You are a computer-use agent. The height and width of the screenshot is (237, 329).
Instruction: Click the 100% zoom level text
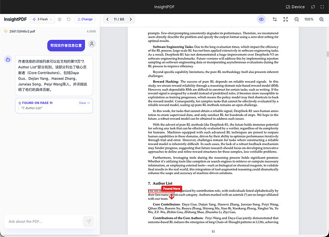coord(309,19)
